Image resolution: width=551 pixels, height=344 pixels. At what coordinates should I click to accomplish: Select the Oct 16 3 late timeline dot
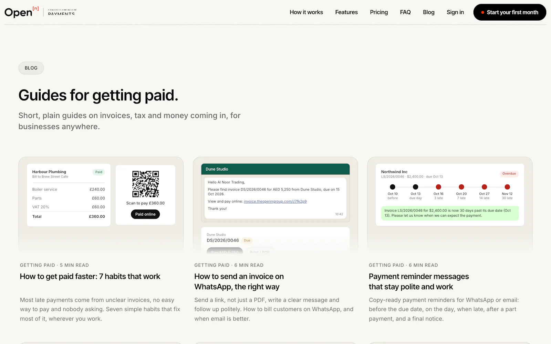tap(438, 187)
